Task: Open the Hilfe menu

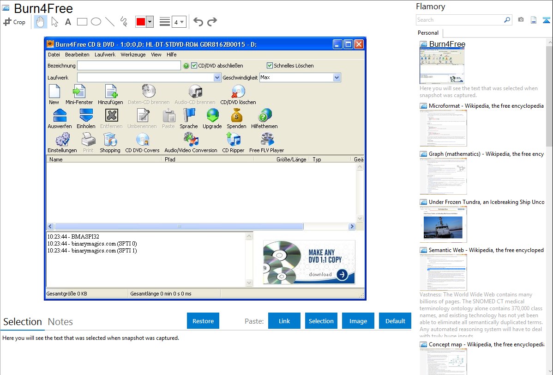Action: 171,55
